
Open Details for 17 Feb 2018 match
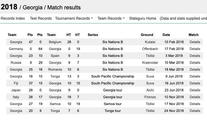tap(195, 49)
